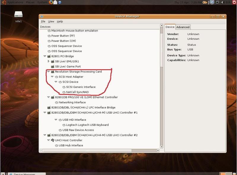The width and height of the screenshot is (237, 175).
Task: Click the Revolution Storage Processing Card icon
Action: [53, 72]
